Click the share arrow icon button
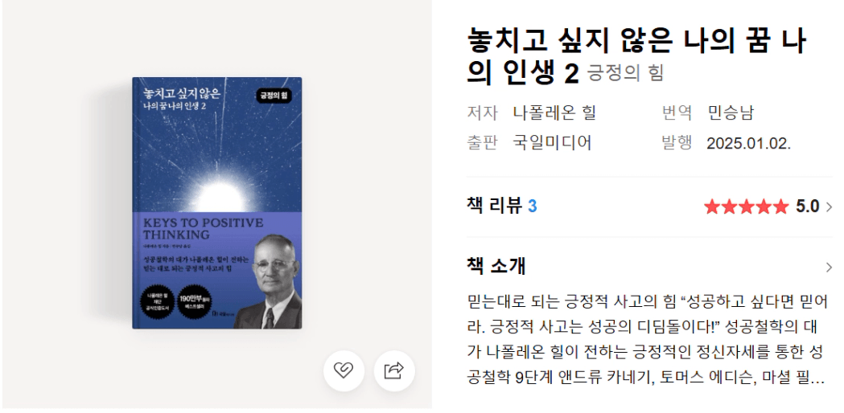844x413 pixels. [x=394, y=371]
